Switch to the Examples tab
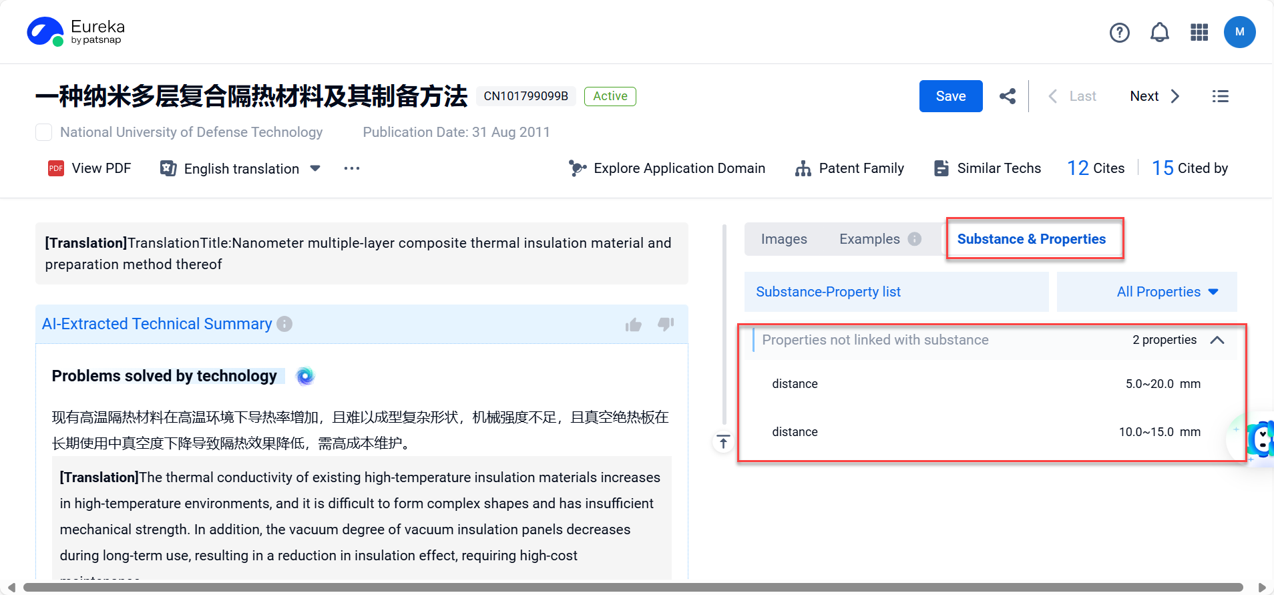The image size is (1274, 595). point(869,239)
